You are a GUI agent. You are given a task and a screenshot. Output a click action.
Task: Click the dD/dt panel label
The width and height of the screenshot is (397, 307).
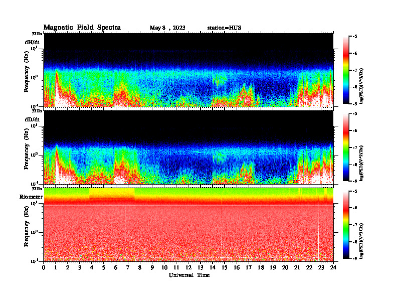32,119
